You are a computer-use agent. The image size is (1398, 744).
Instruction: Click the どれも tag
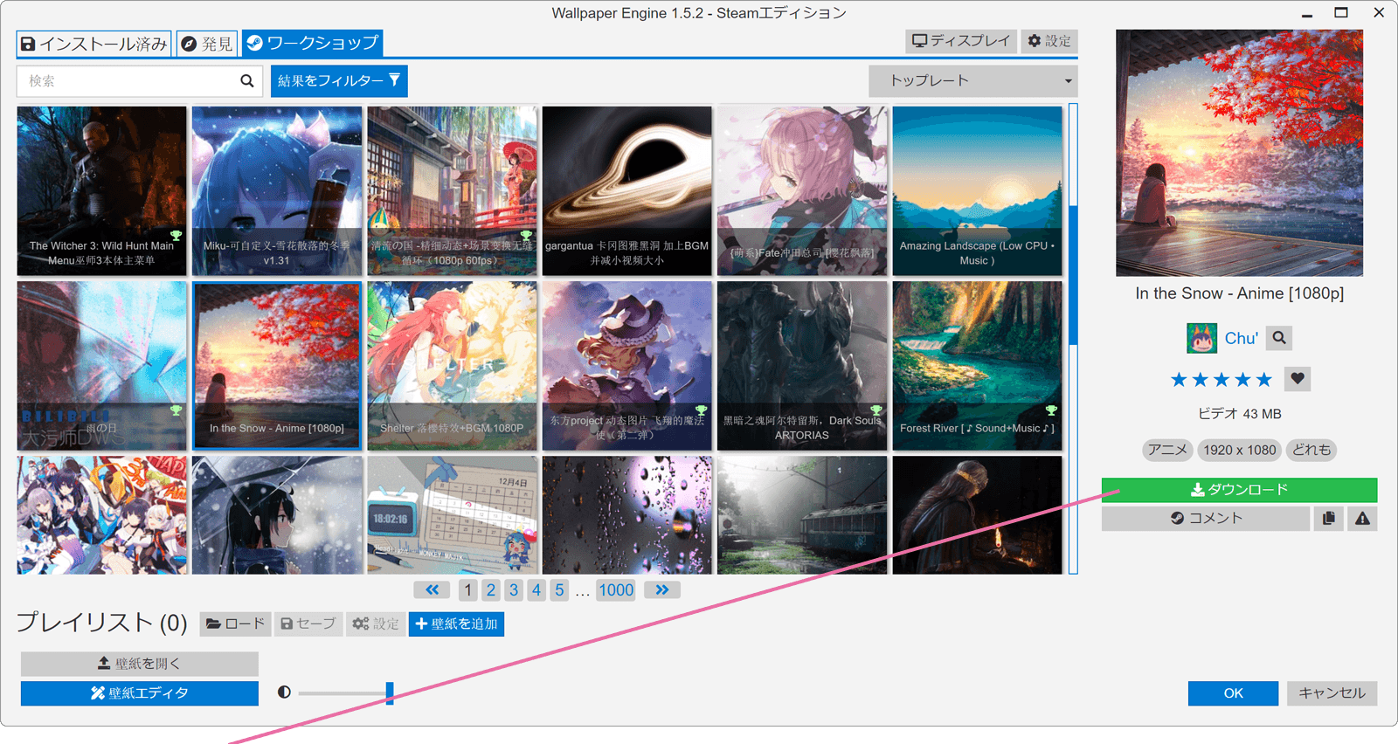click(1311, 450)
